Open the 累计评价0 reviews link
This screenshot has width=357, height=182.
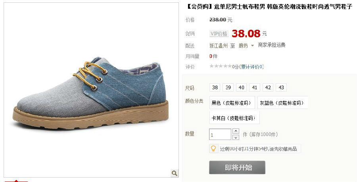[x=252, y=67]
